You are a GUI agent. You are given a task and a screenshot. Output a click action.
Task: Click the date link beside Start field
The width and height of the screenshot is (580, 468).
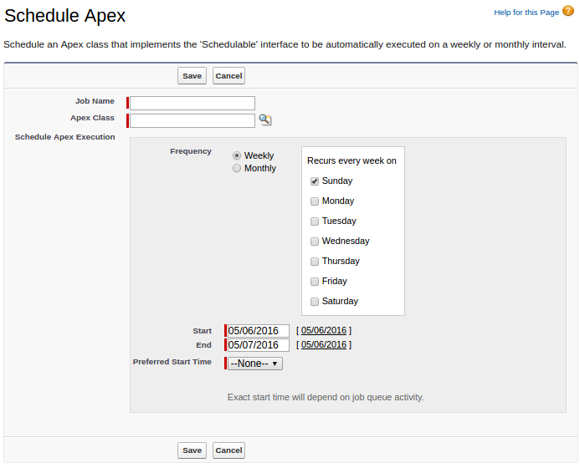pos(324,331)
